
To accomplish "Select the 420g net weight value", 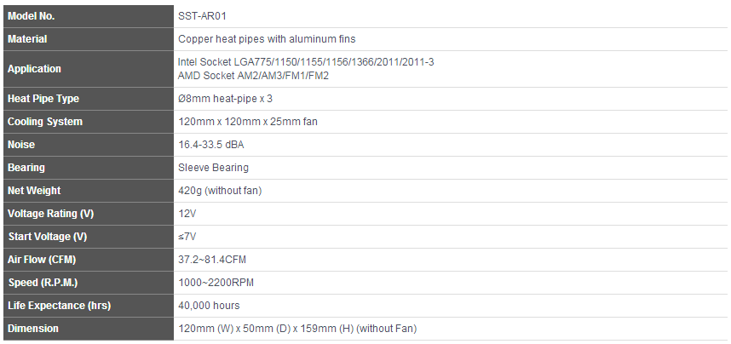I will tap(220, 191).
